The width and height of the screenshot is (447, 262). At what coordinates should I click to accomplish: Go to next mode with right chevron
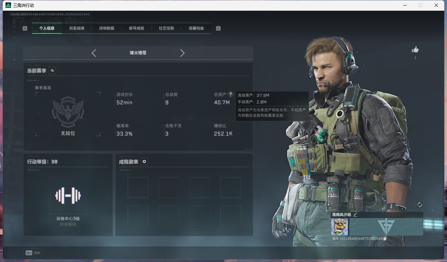(x=182, y=53)
